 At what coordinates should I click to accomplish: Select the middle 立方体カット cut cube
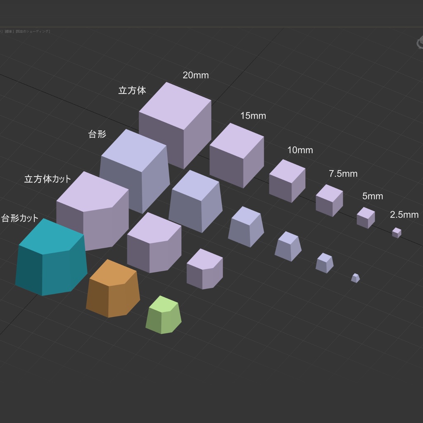[154, 242]
